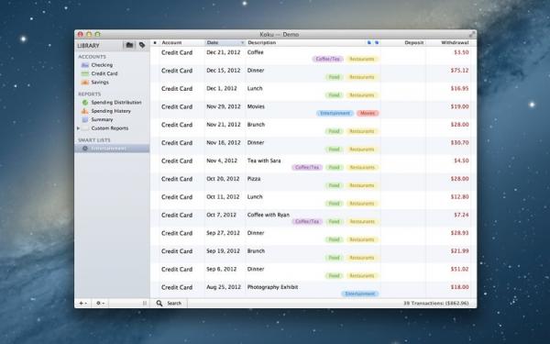550x344 pixels.
Task: Select the Savings account icon
Action: [x=85, y=83]
